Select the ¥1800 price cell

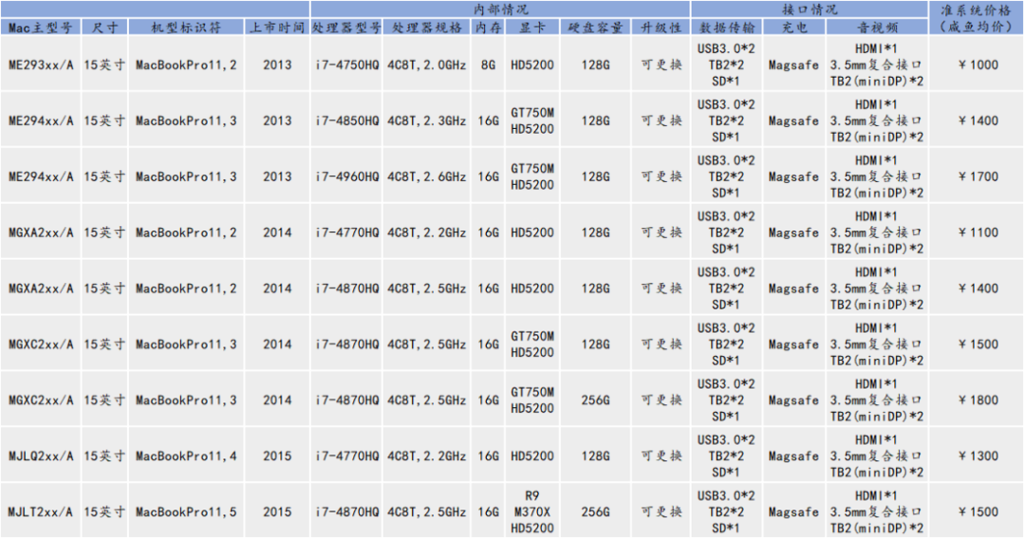click(978, 400)
